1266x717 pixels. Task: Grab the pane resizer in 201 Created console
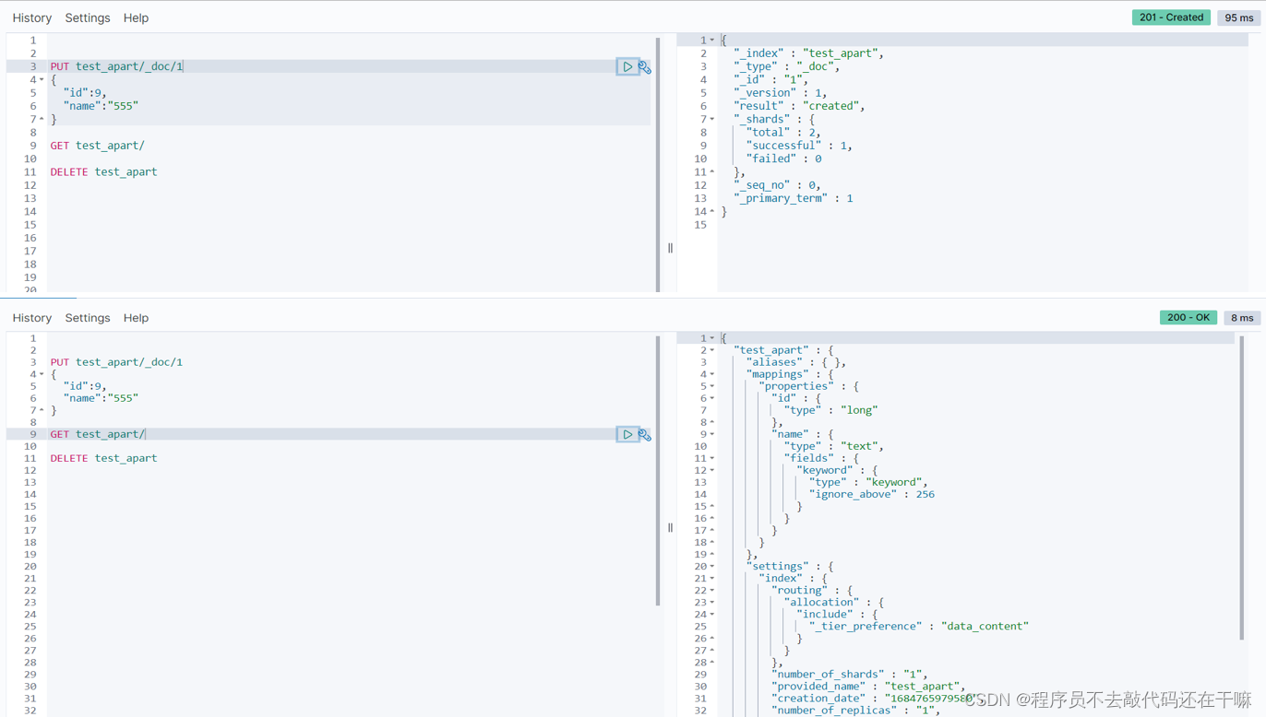pyautogui.click(x=670, y=248)
